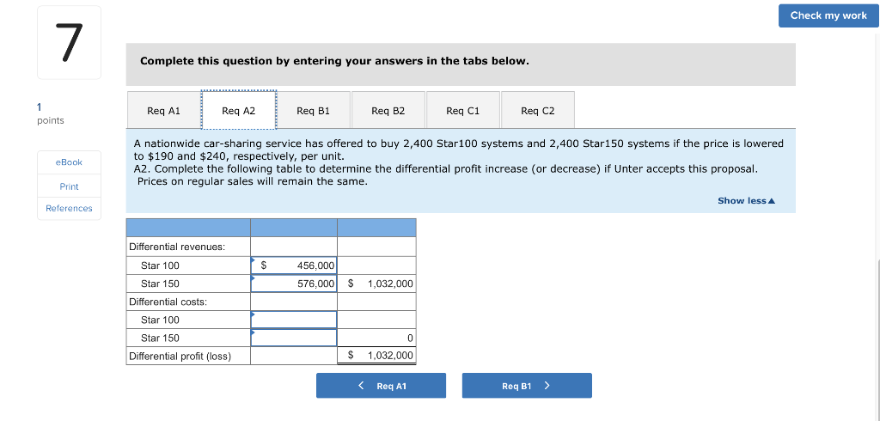Click the Check my work button
The width and height of the screenshot is (880, 421).
coord(828,15)
